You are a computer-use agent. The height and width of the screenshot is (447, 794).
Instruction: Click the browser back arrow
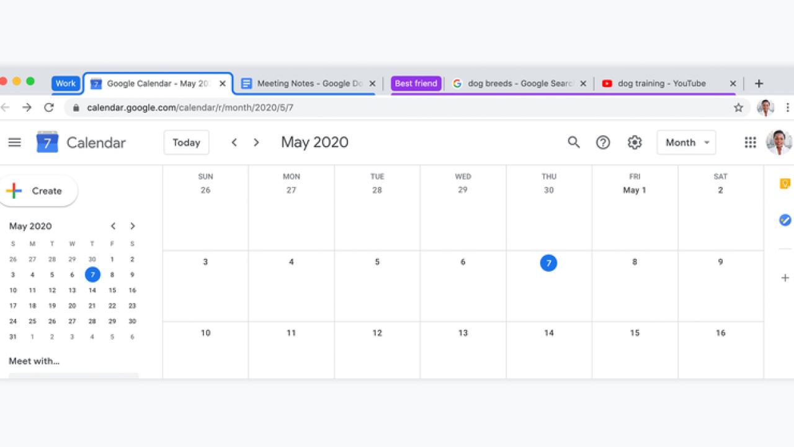[5, 107]
